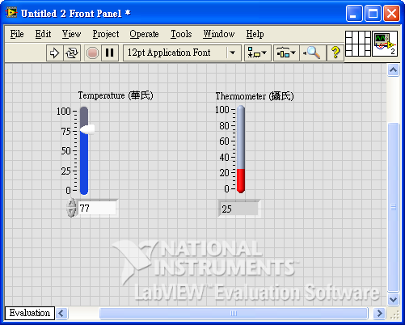The width and height of the screenshot is (405, 325).
Task: Click the vertical scrollbar up arrow
Action: coord(393,70)
